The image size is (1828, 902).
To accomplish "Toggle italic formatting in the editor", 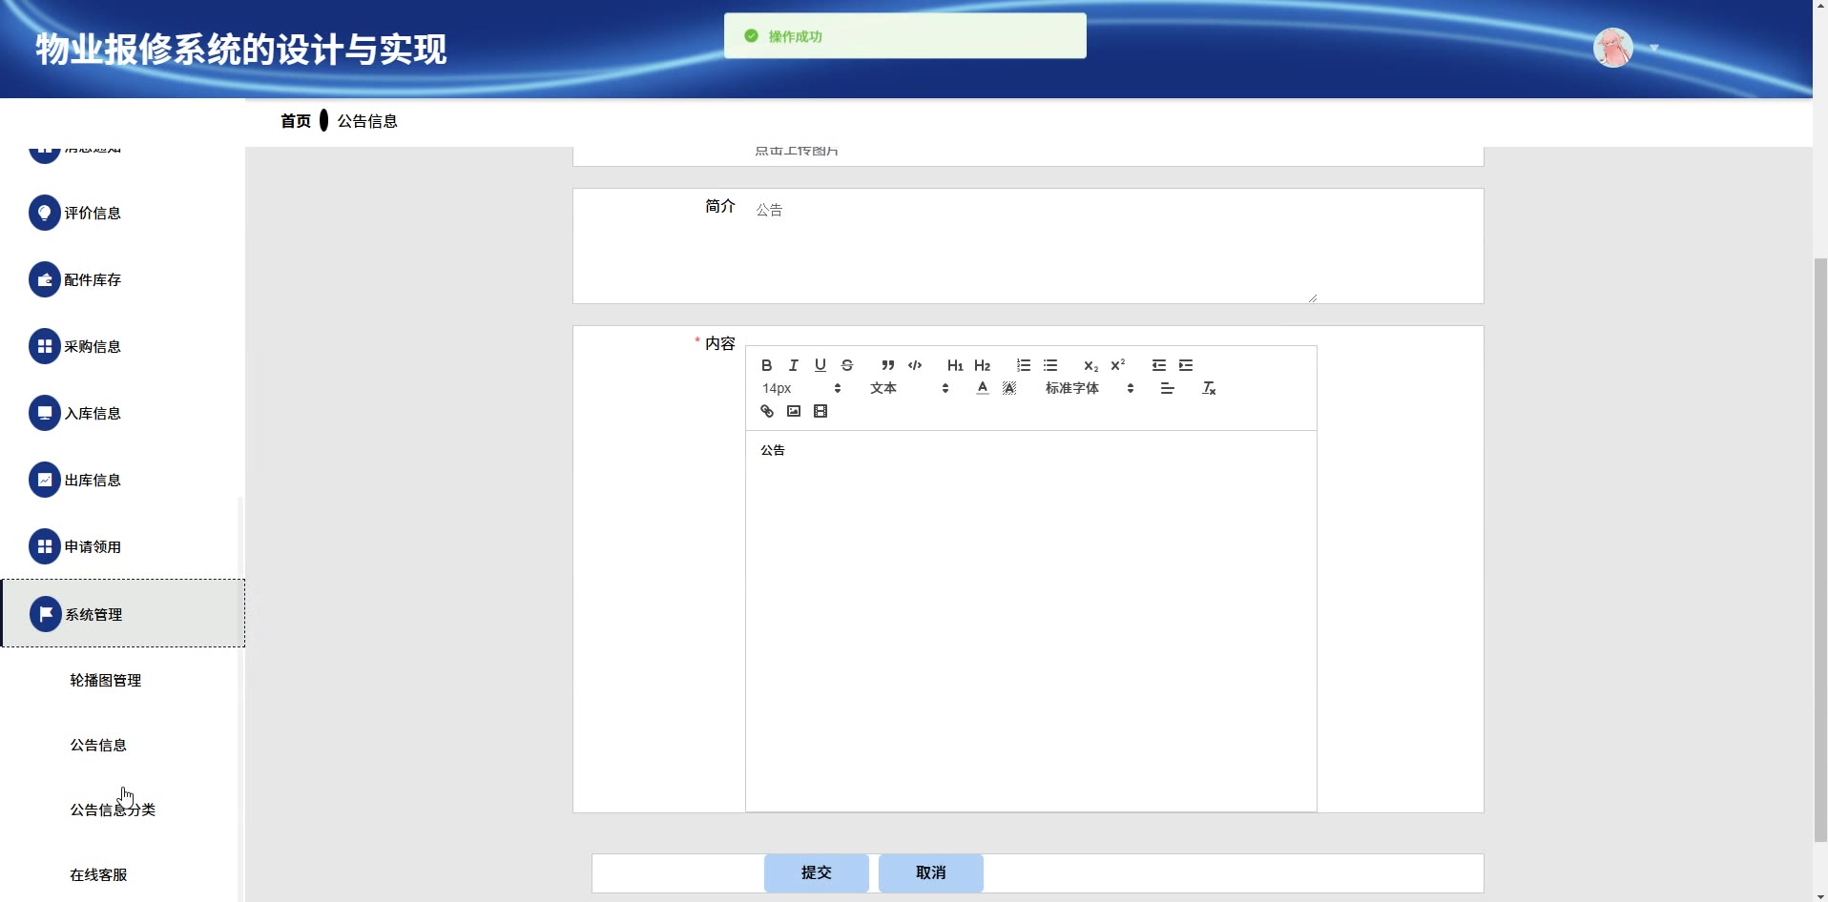I will click(793, 365).
